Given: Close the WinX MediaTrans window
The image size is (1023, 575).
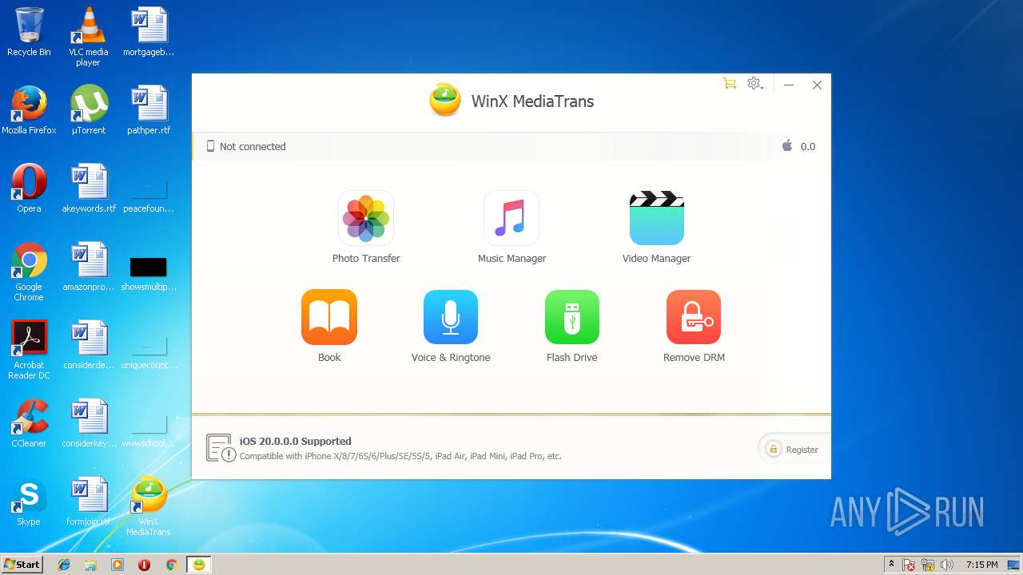Looking at the screenshot, I should pyautogui.click(x=817, y=85).
